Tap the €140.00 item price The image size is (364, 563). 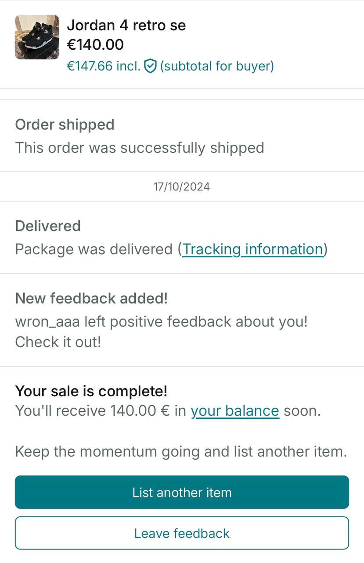coord(95,44)
